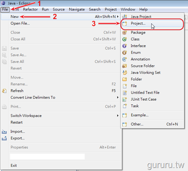188x171 pixels.
Task: Click the Refresh icon in File menu
Action: coord(4,91)
